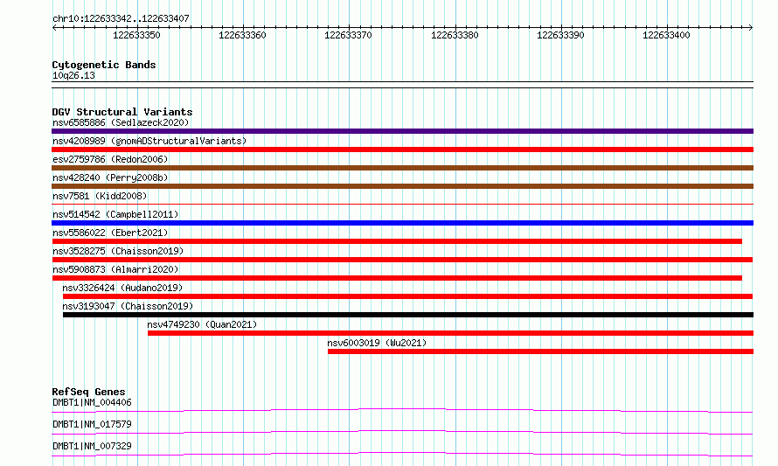
Task: Select the red nsv5586022 variant bar
Action: [x=397, y=241]
